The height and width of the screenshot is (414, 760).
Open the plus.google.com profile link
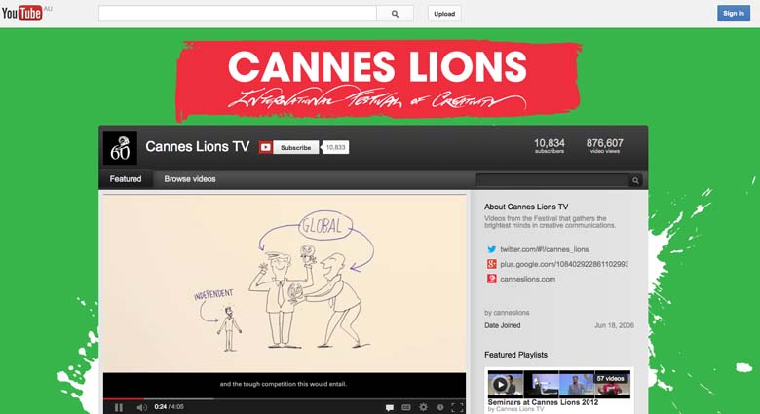coord(564,264)
